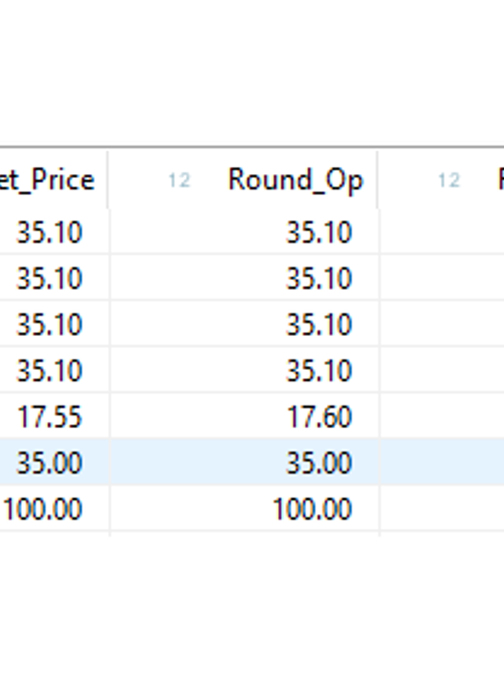Screen dimensions: 504x680
Task: Click the numeric type icon in the cut-off third column header
Action: [449, 180]
